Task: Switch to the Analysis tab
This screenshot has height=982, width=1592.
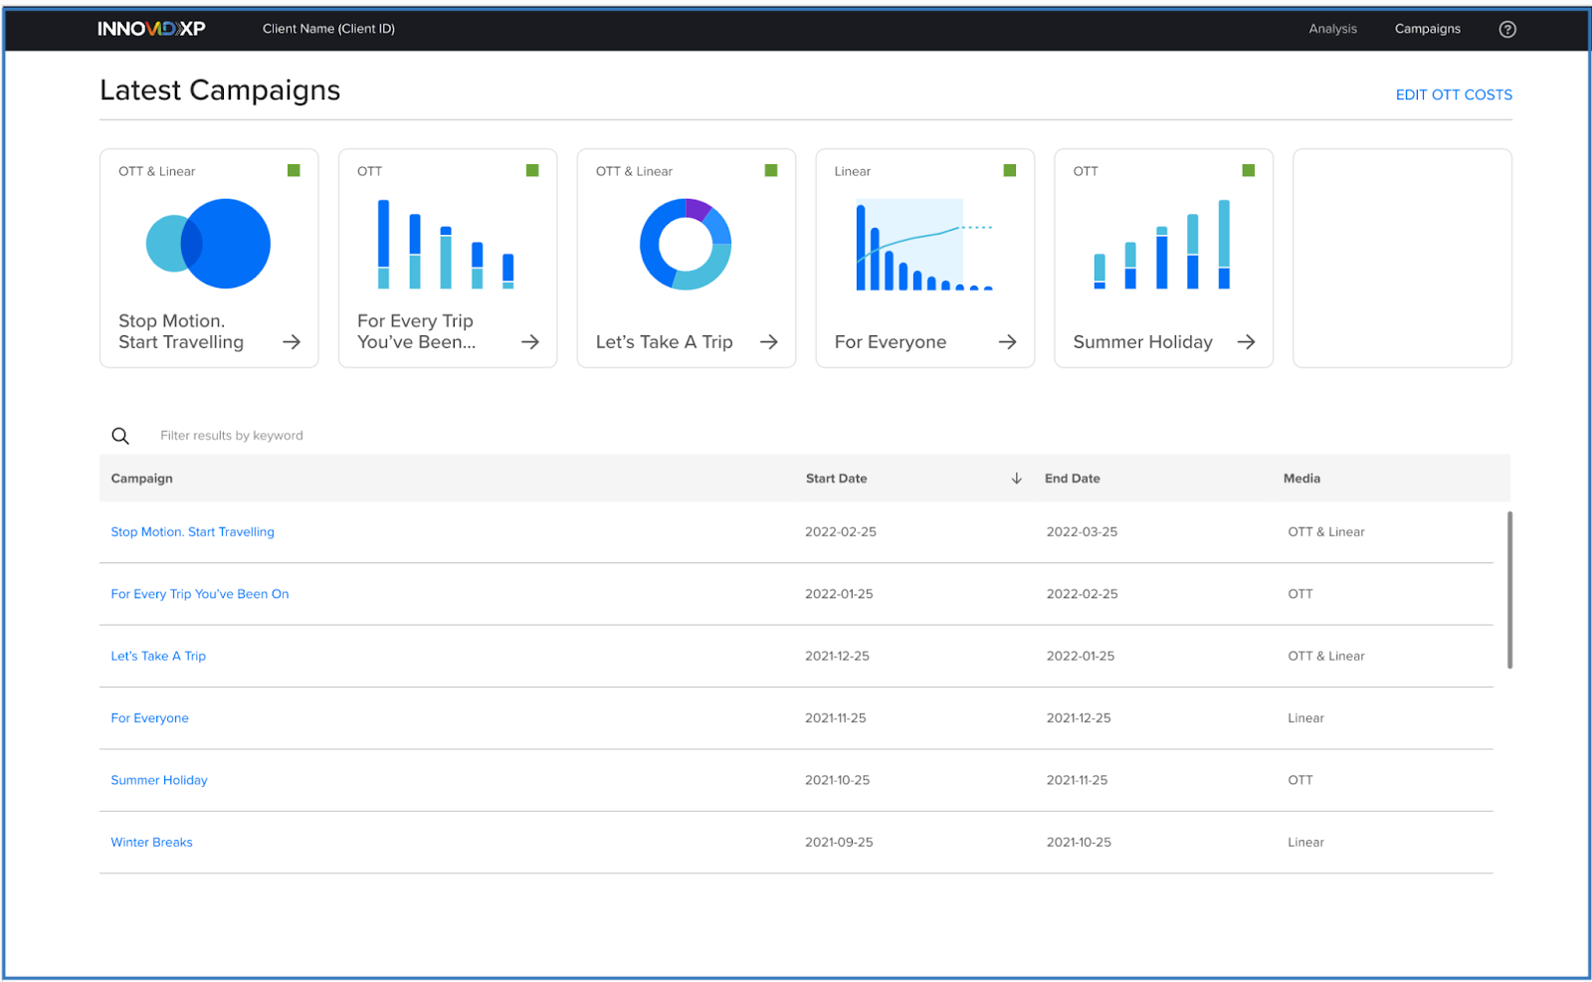Action: [x=1332, y=29]
